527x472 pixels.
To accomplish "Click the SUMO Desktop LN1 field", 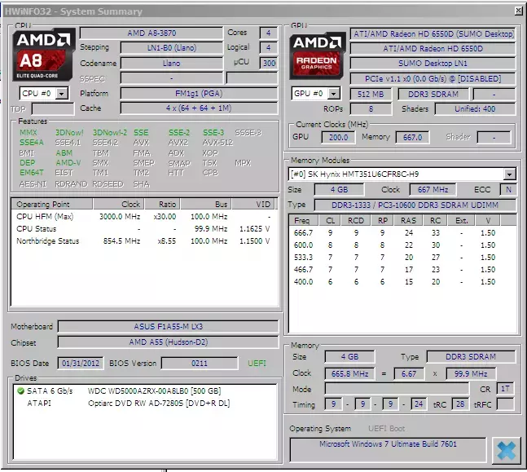I will click(433, 64).
